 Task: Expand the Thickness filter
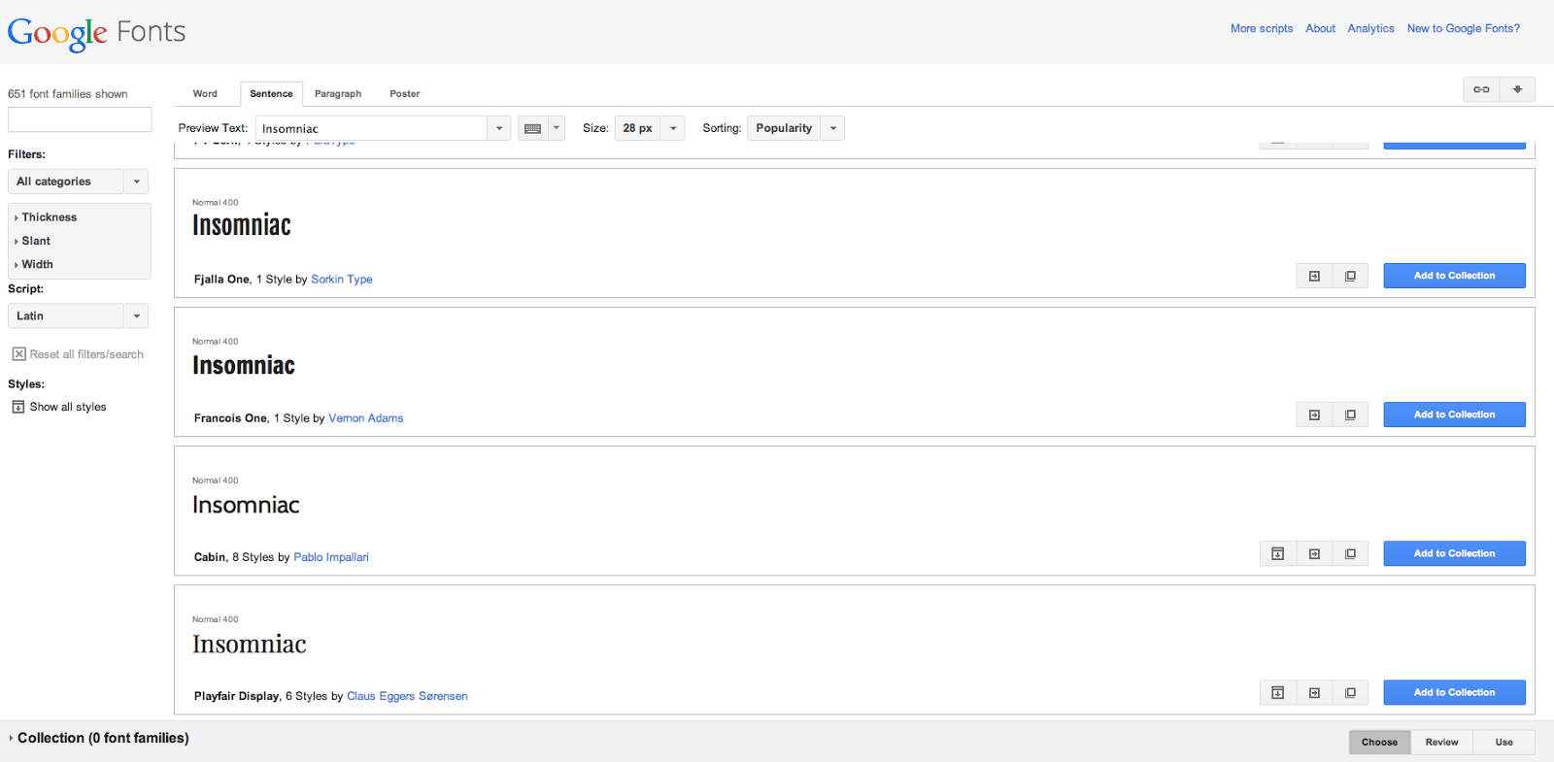(x=49, y=217)
